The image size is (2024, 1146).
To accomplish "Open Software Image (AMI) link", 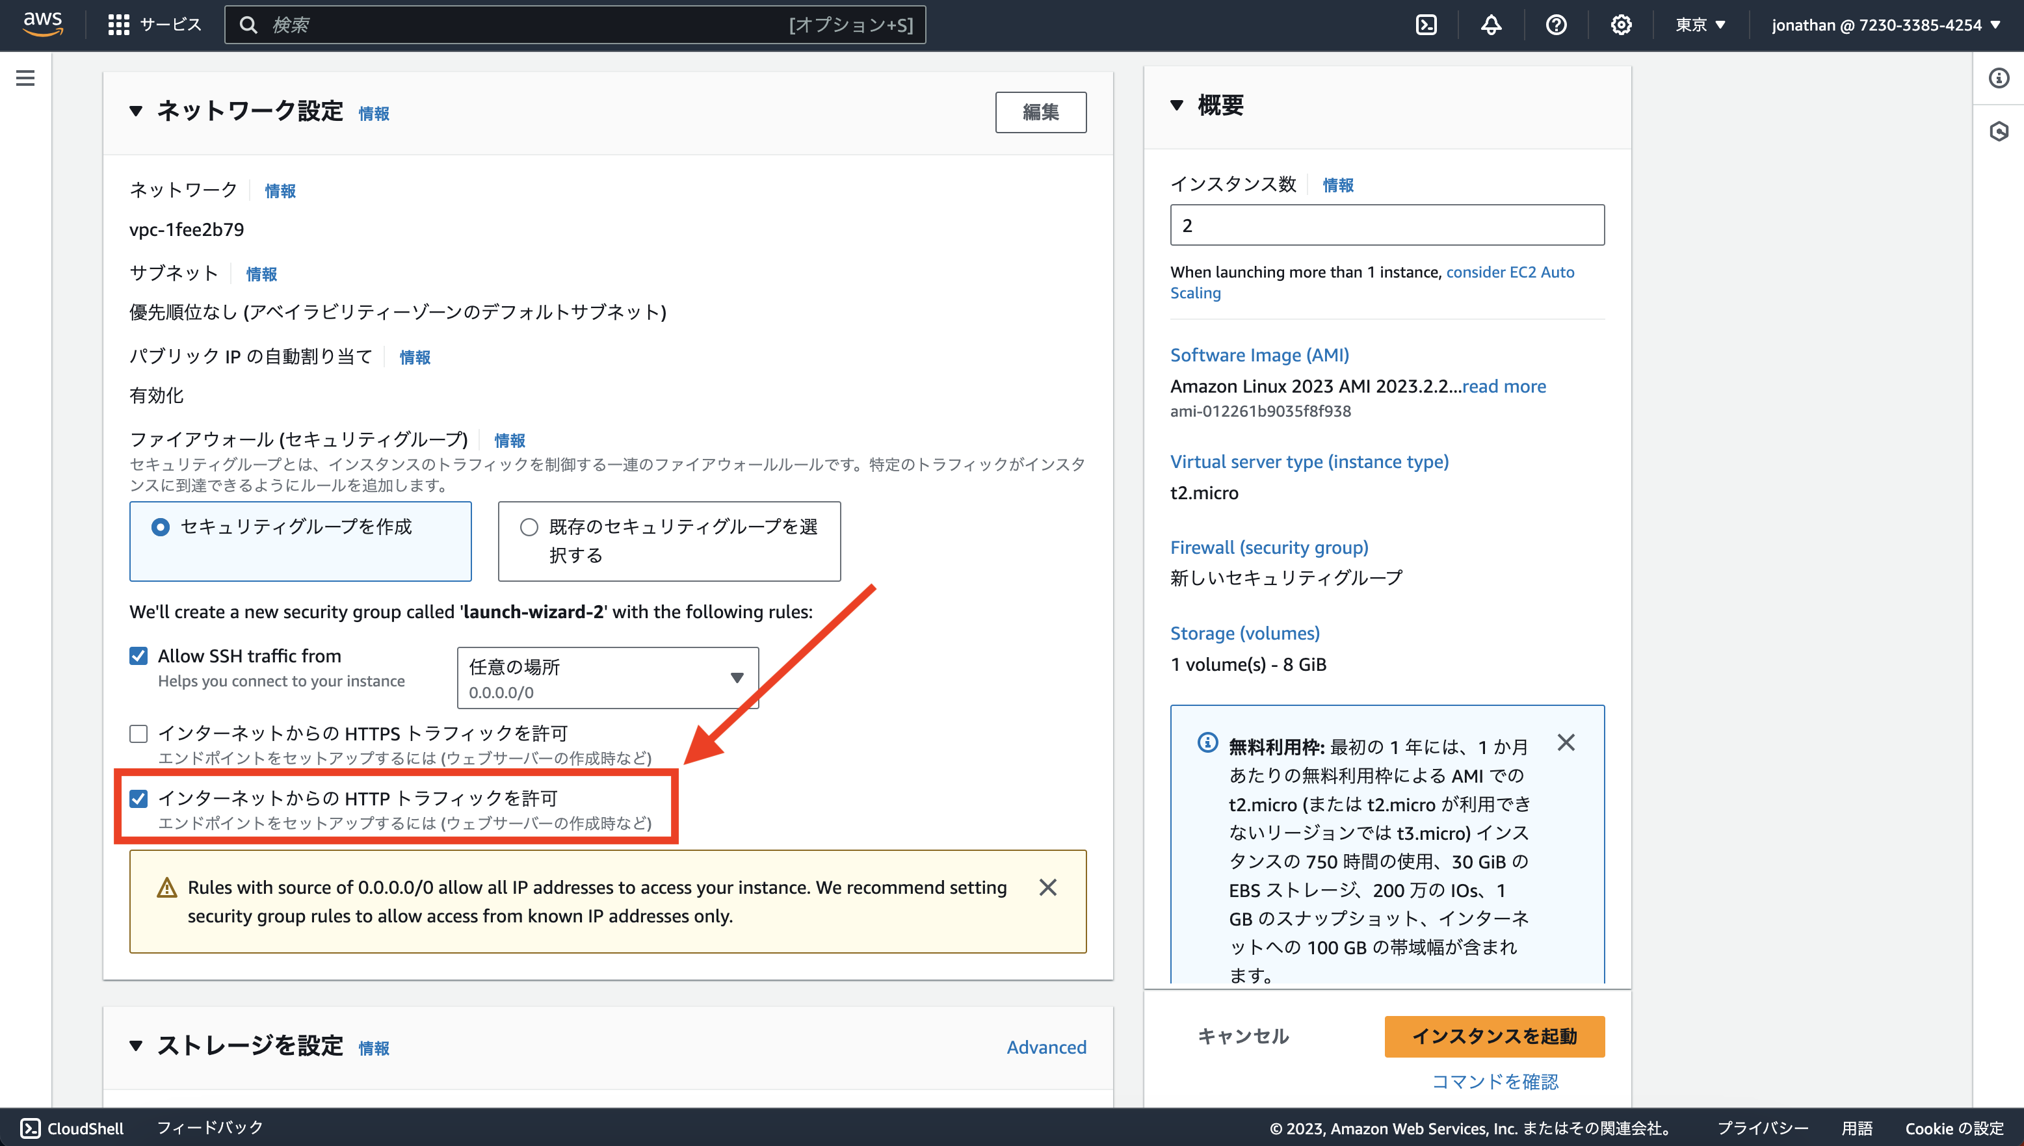I will [x=1259, y=355].
